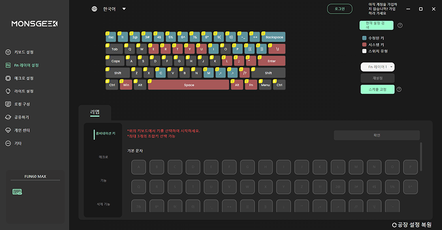Image resolution: width=442 pixels, height=230 pixels.
Task: Select the Esc key on keyboard layout
Action: pyautogui.click(x=111, y=37)
